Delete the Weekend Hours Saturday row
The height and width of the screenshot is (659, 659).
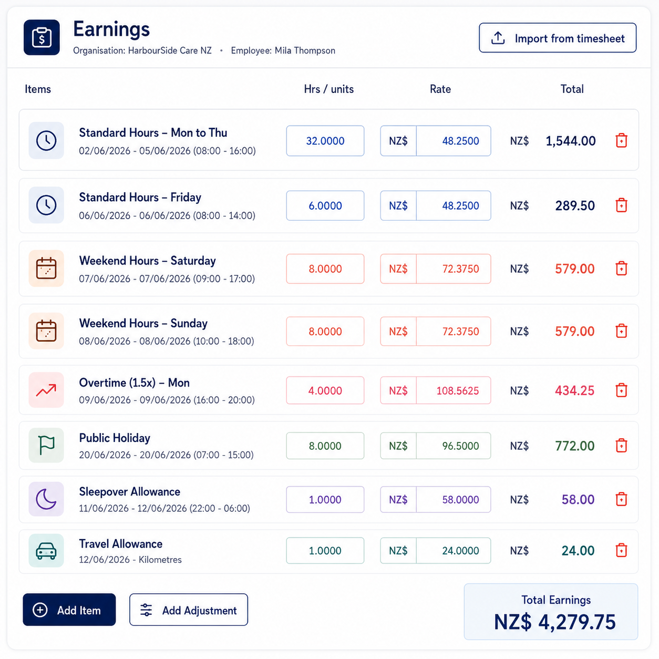pyautogui.click(x=621, y=269)
